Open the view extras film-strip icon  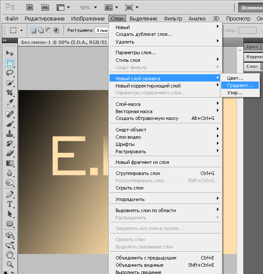61,8
